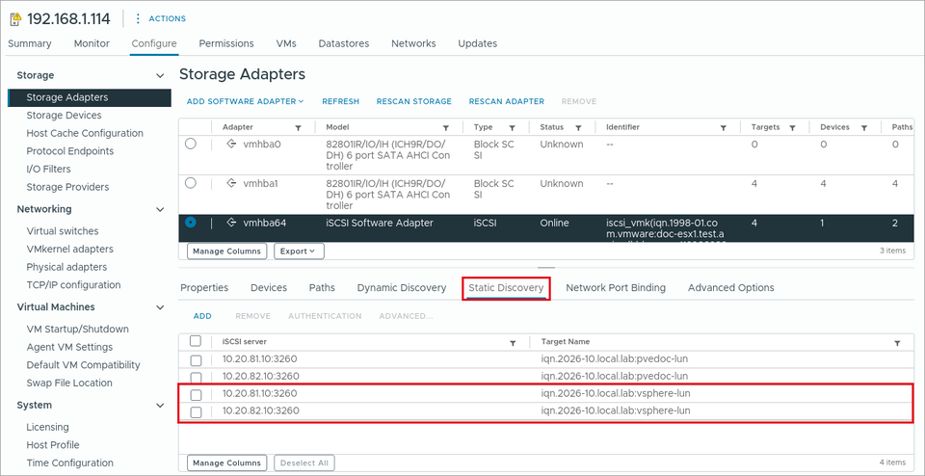The image size is (925, 476).
Task: Click Rescan Storage
Action: click(413, 101)
